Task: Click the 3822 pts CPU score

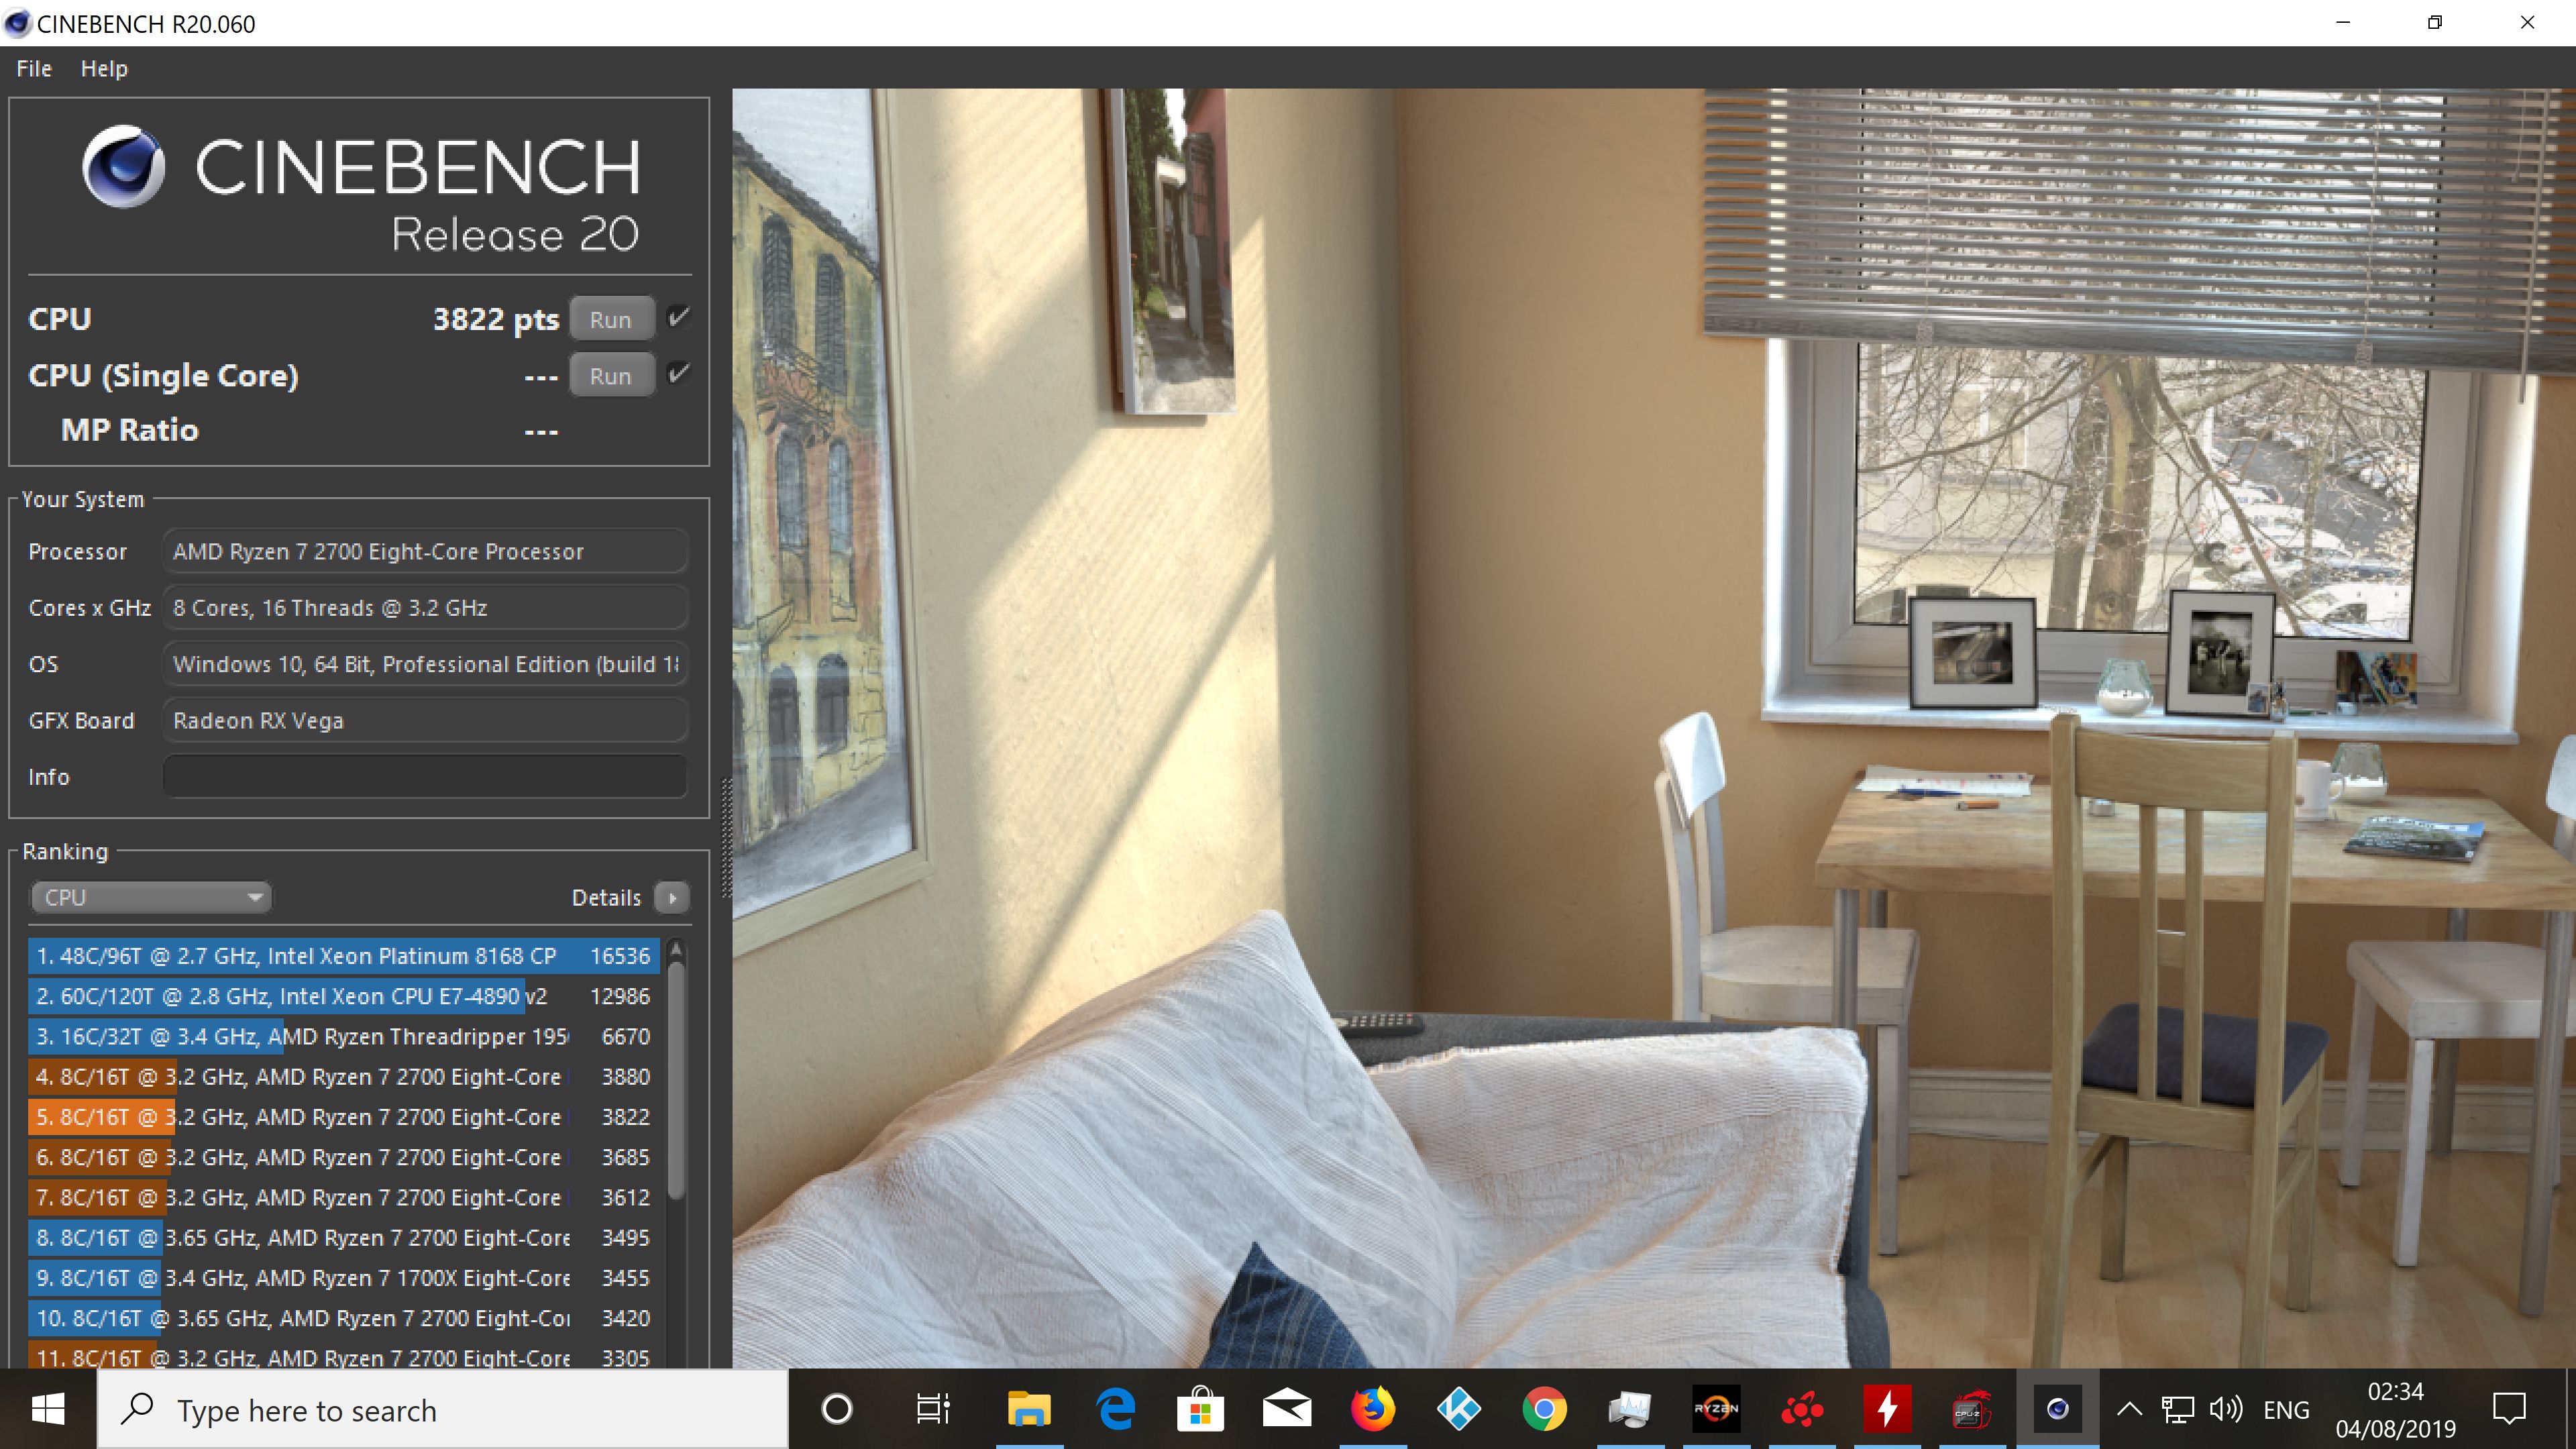Action: point(495,320)
